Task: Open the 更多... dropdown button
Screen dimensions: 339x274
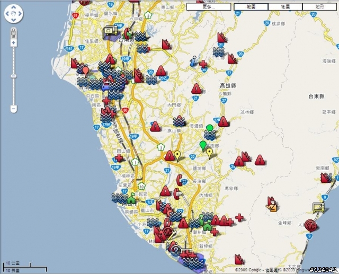Action: [x=209, y=7]
